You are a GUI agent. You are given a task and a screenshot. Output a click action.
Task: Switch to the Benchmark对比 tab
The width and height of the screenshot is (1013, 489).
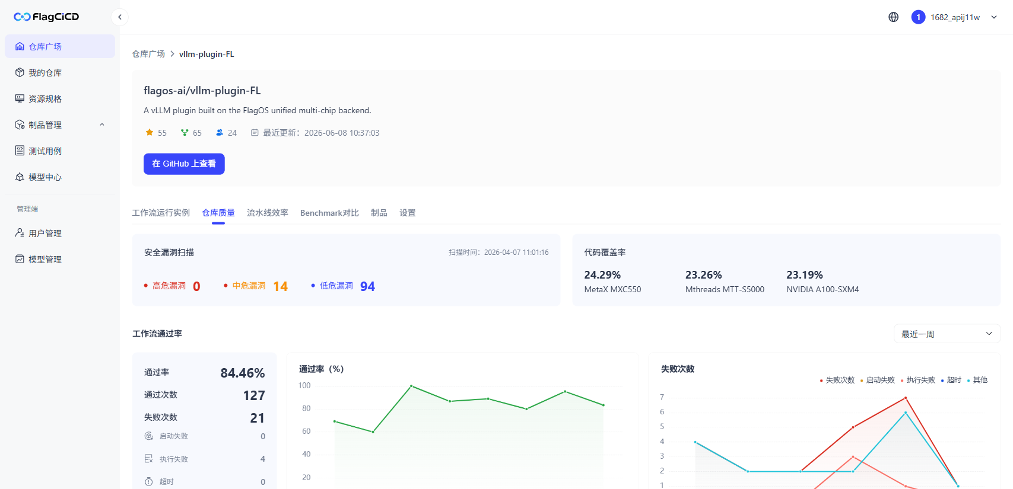(329, 213)
